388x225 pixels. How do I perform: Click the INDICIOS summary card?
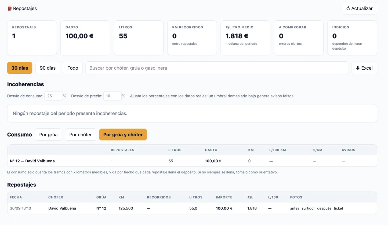pyautogui.click(x=352, y=38)
